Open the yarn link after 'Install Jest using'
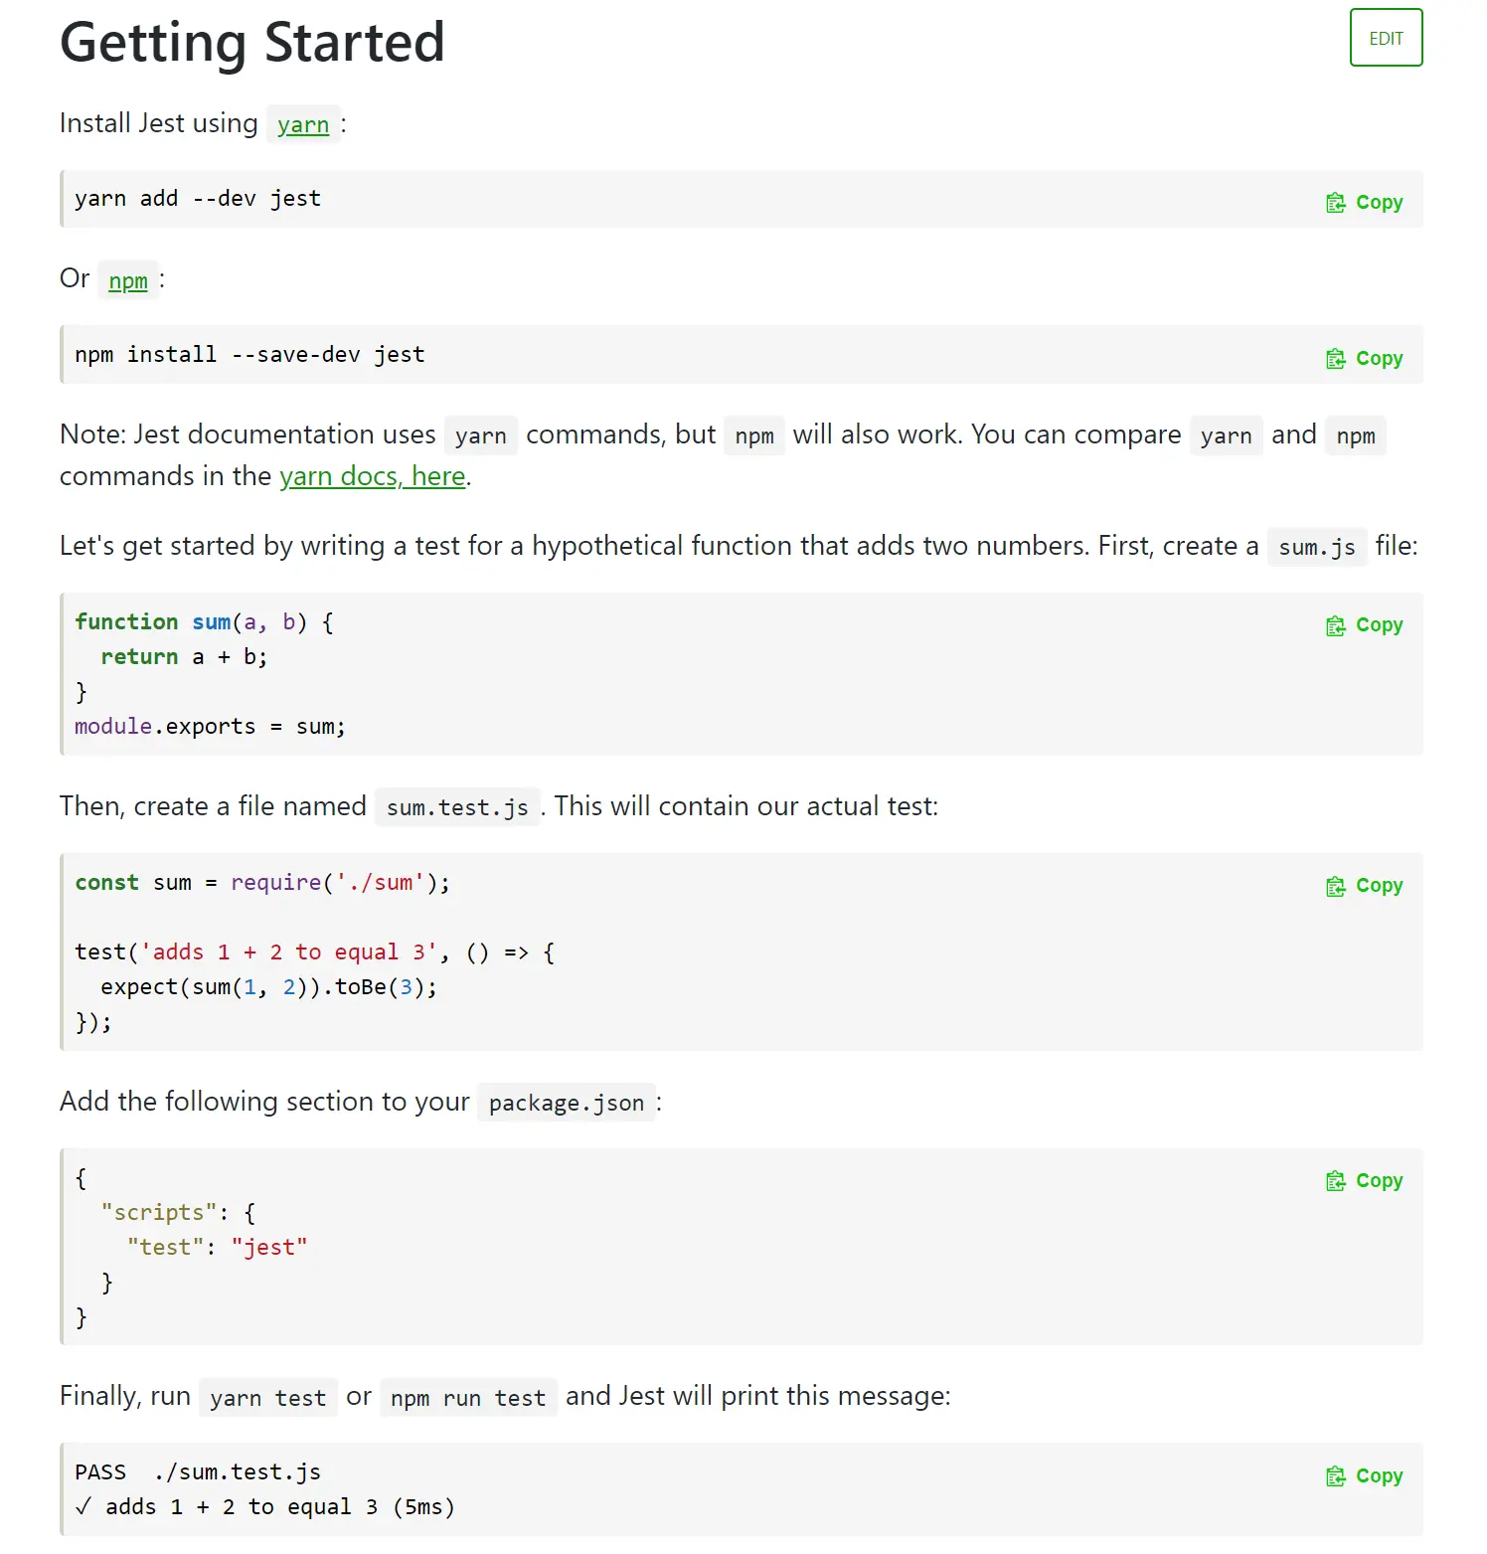Viewport: 1487px width, 1554px height. coord(303,125)
